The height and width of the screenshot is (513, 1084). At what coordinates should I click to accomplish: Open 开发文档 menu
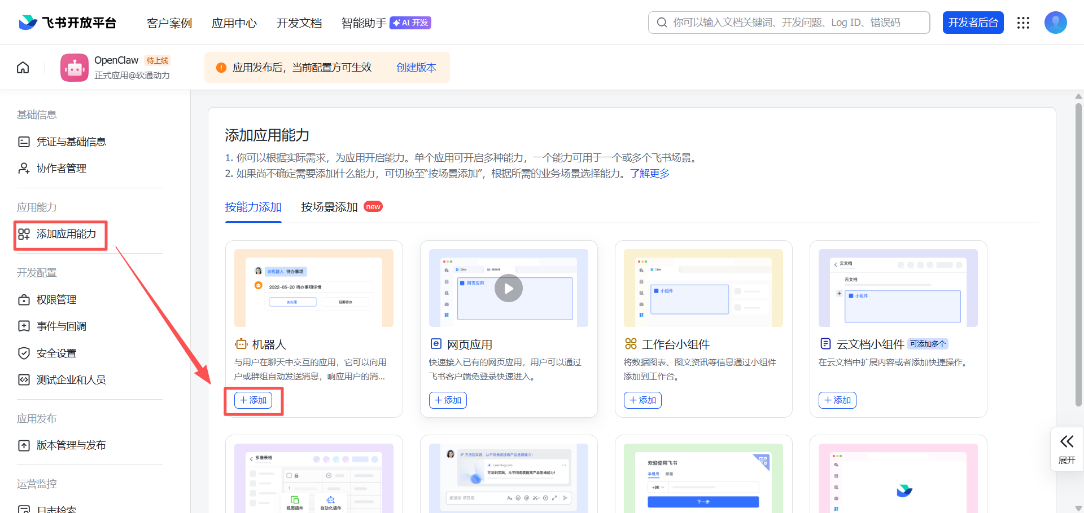[299, 23]
